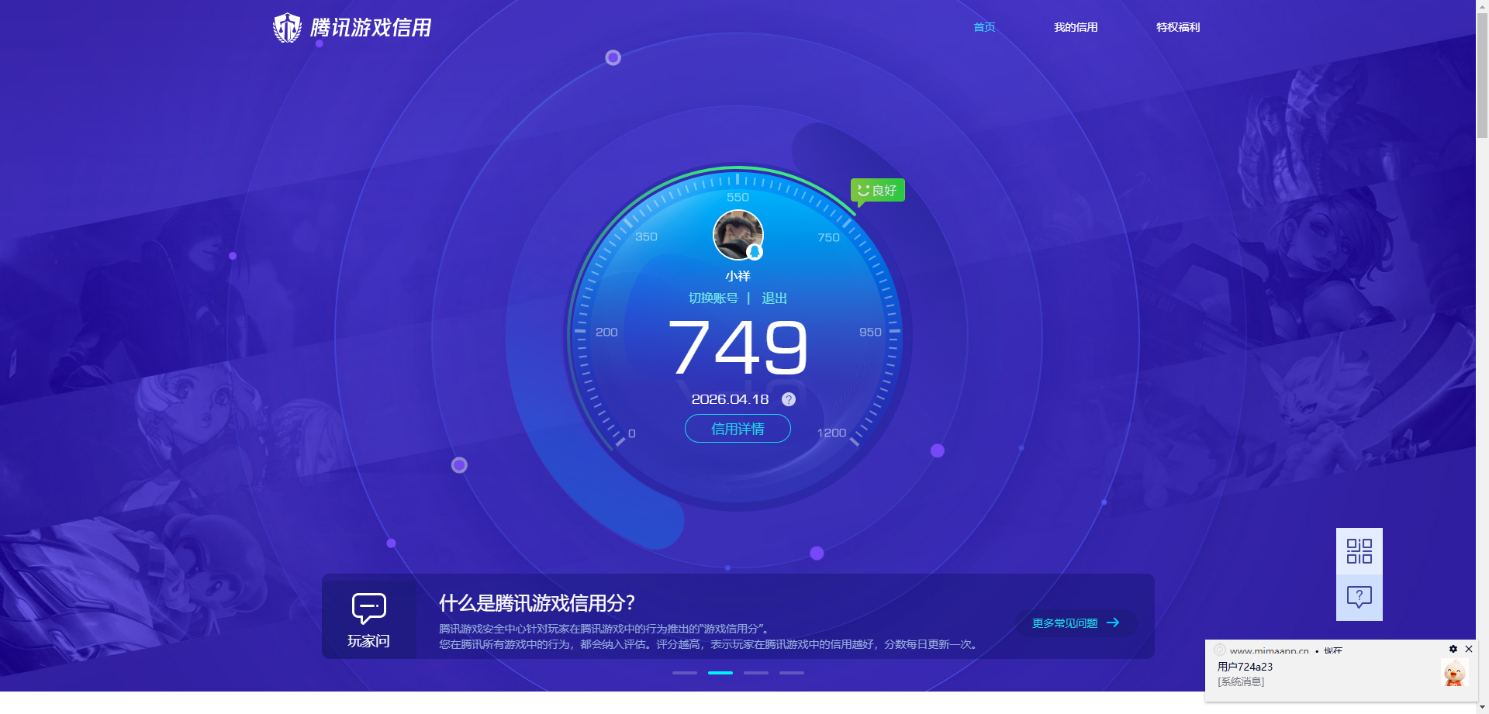
Task: Select 首页 in the top navigation
Action: click(983, 27)
